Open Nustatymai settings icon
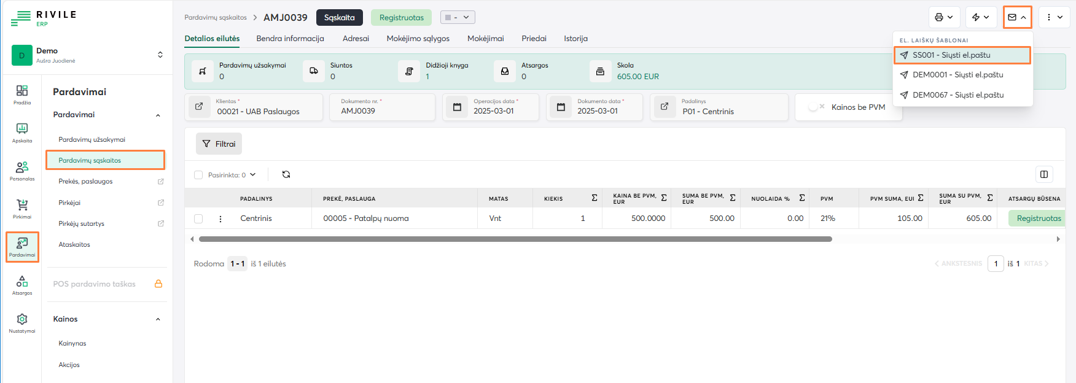 (22, 322)
